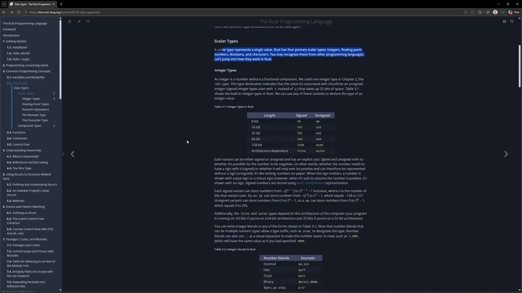Open 4.2. References and Borrowing
Image resolution: width=522 pixels, height=293 pixels.
point(27,162)
